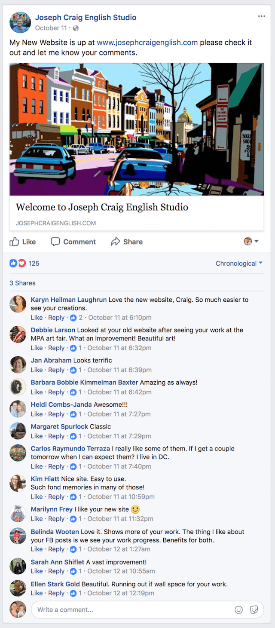Toggle Like on Jan Abraham's comment
This screenshot has width=275, height=628.
tap(37, 370)
